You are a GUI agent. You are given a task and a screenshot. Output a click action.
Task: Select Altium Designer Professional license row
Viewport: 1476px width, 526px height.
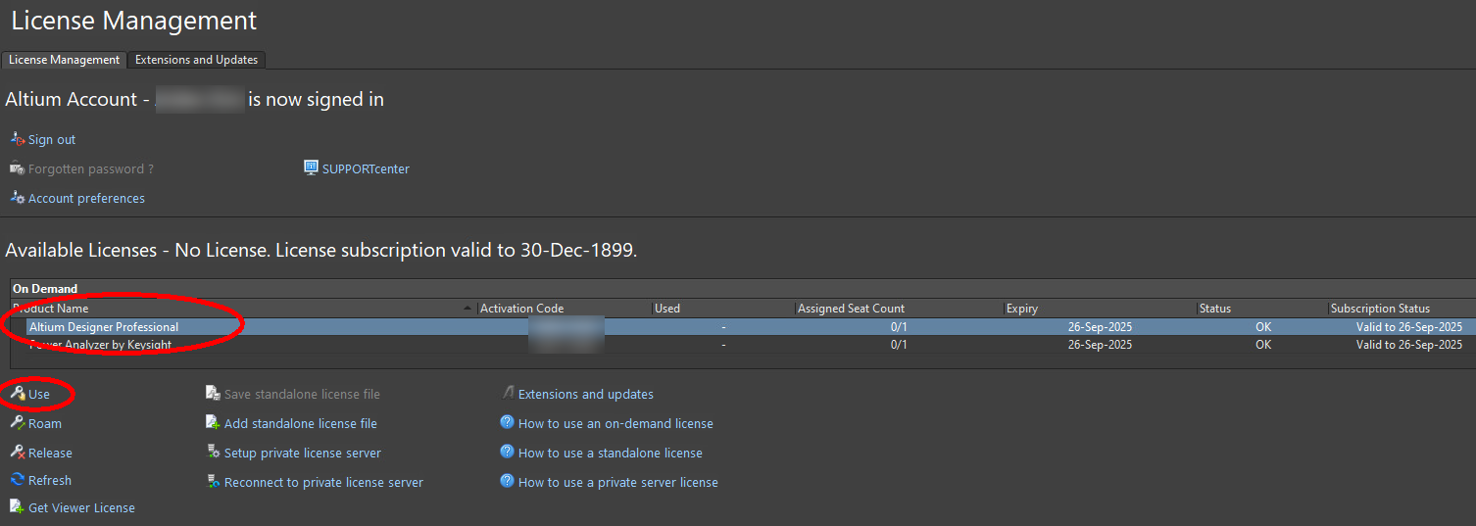[x=743, y=327]
